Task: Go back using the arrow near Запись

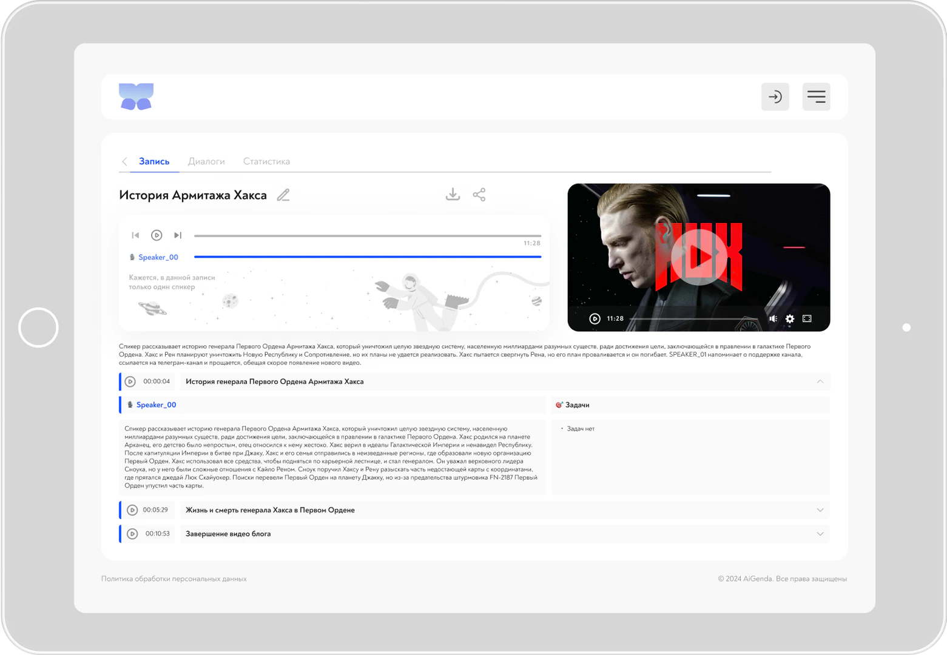Action: (x=124, y=161)
